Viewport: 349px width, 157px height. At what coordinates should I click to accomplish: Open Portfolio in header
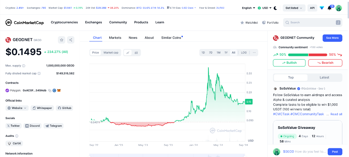[x=270, y=22]
